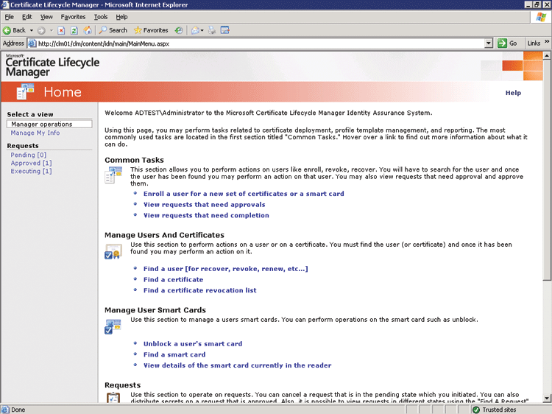This screenshot has width=552, height=414.
Task: Open the Favorites toolbar button
Action: [x=151, y=30]
